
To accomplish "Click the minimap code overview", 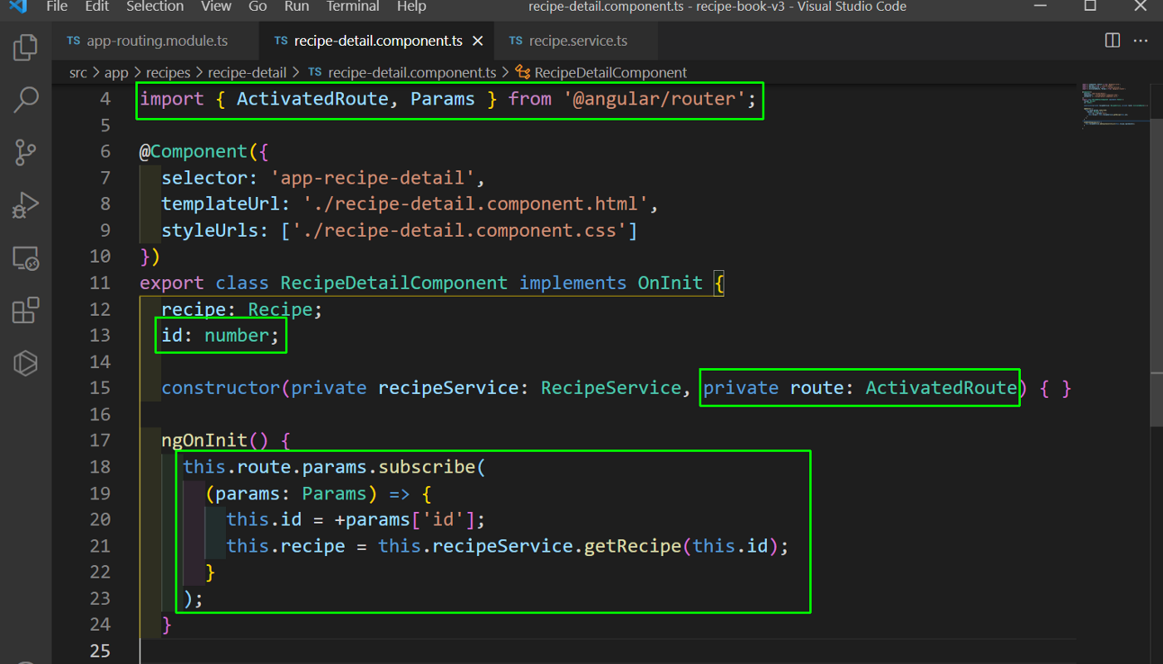I will 1113,106.
